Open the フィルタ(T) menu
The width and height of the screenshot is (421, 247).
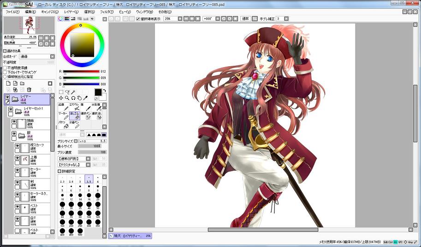(x=106, y=11)
